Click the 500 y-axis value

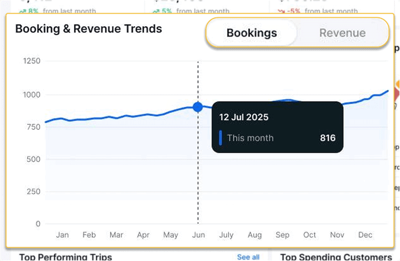(33, 159)
